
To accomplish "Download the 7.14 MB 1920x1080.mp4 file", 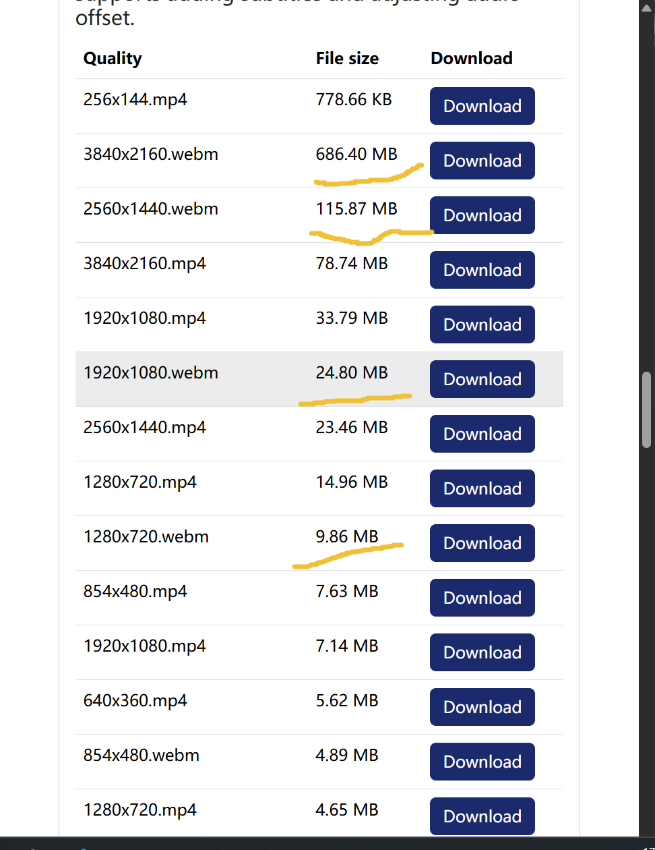I will (x=482, y=652).
